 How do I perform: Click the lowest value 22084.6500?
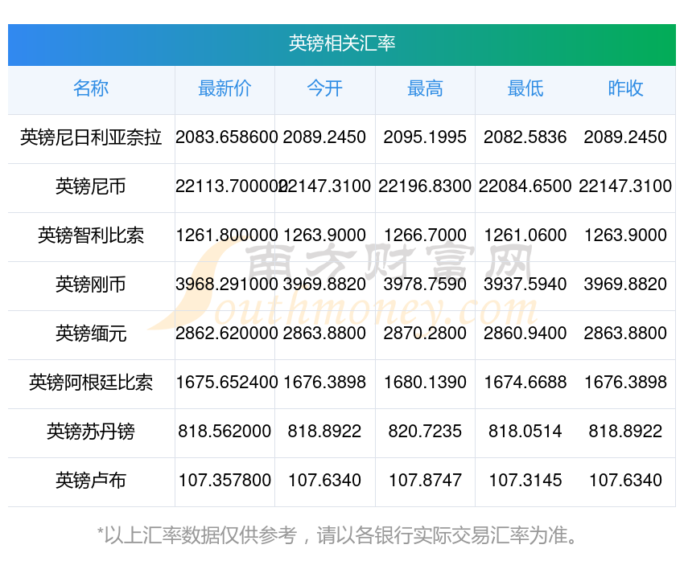525,186
